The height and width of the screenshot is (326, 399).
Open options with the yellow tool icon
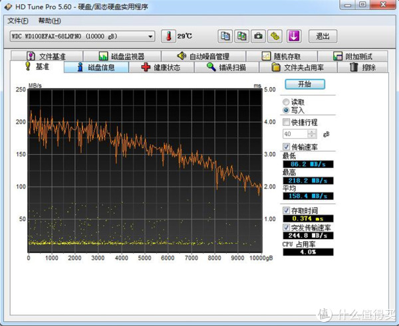(x=275, y=36)
